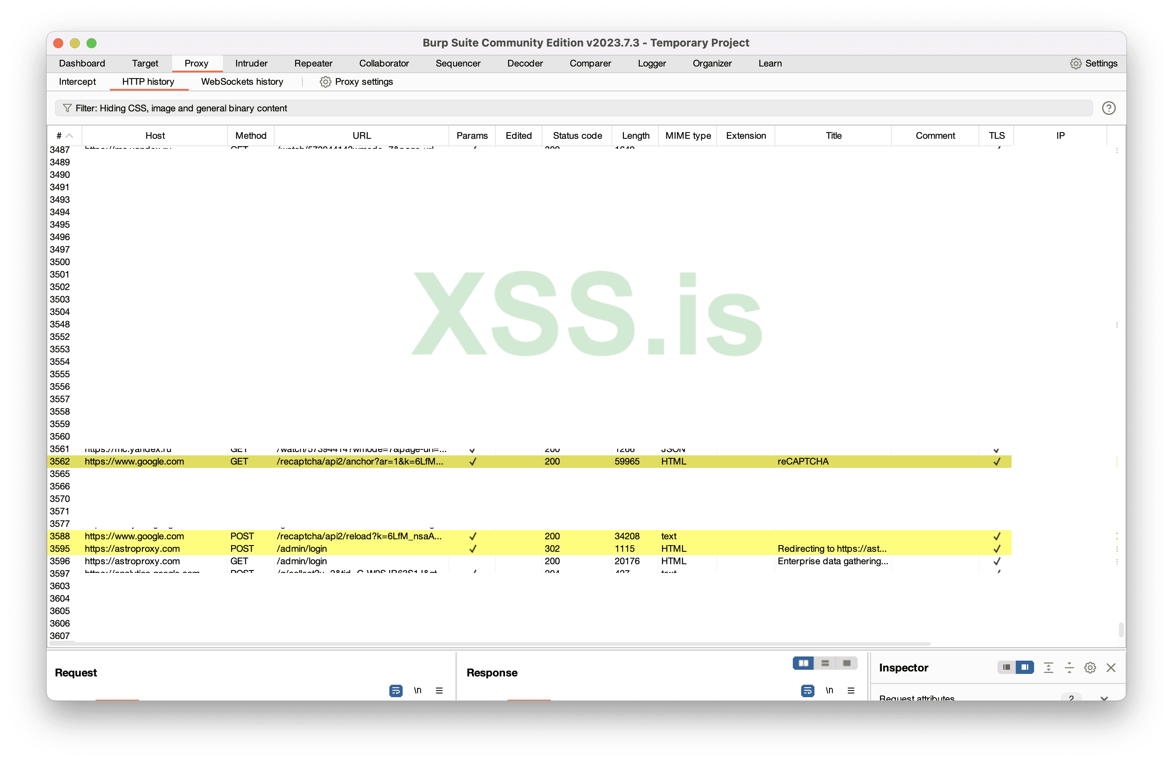
Task: Toggle line wrap in Response panel
Action: tap(807, 690)
